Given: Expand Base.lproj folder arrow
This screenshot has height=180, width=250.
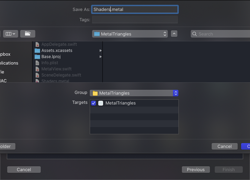Looking at the screenshot, I should pos(100,57).
